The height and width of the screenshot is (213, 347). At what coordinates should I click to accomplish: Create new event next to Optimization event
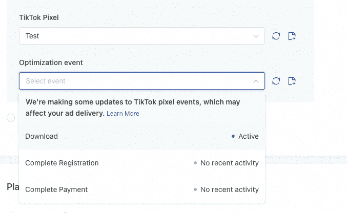coord(292,81)
